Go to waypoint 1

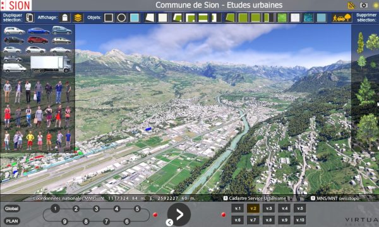point(55,209)
